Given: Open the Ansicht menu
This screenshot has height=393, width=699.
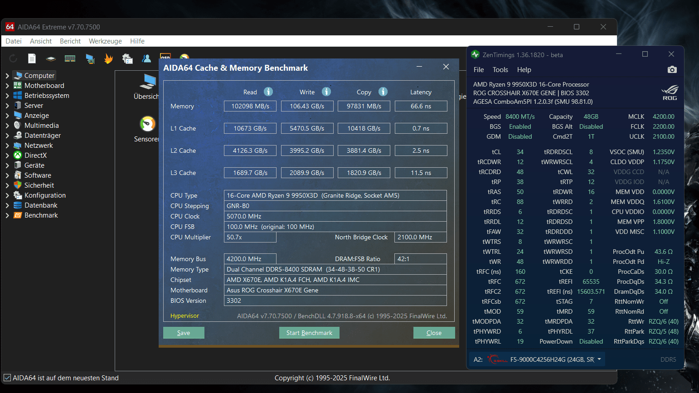Looking at the screenshot, I should click(41, 41).
